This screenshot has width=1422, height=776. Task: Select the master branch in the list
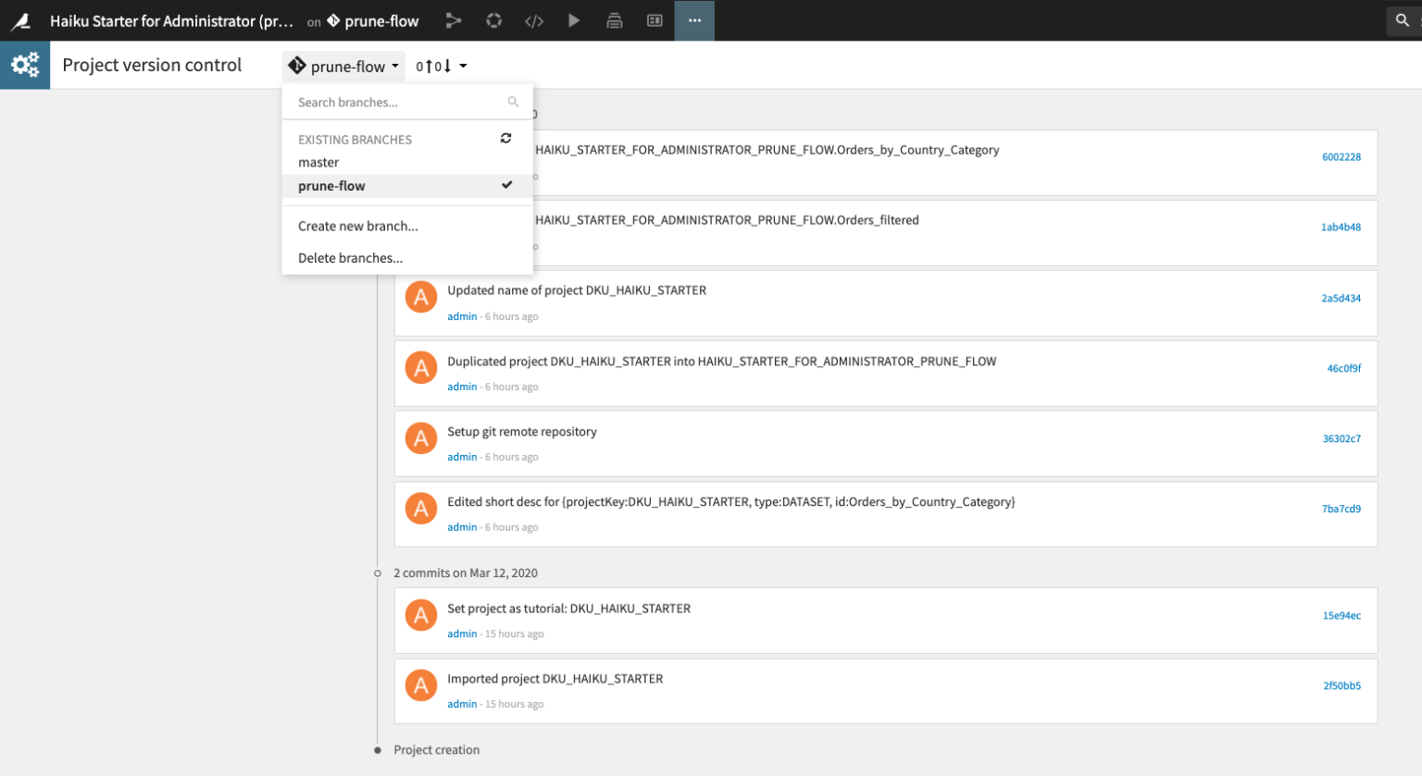(x=318, y=162)
